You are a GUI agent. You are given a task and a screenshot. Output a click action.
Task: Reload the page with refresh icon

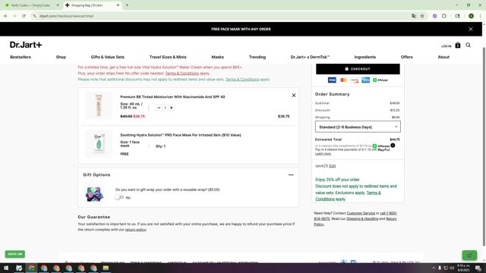[24, 16]
